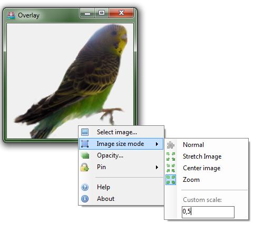Image resolution: width=254 pixels, height=231 pixels.
Task: Expand the Pin submenu arrow
Action: (x=157, y=167)
